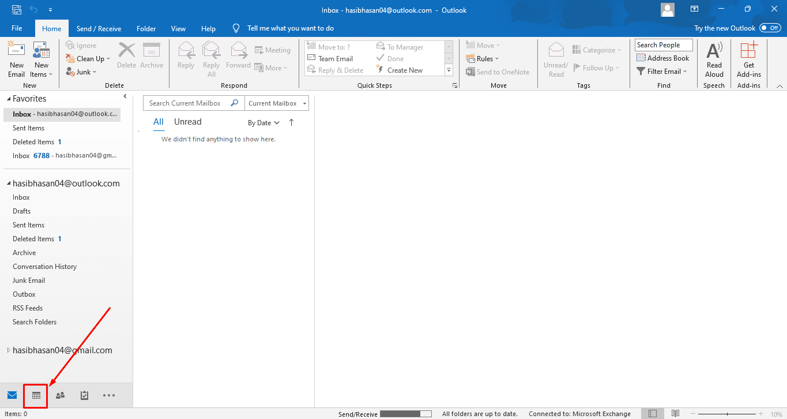Create a New Email

click(x=16, y=60)
